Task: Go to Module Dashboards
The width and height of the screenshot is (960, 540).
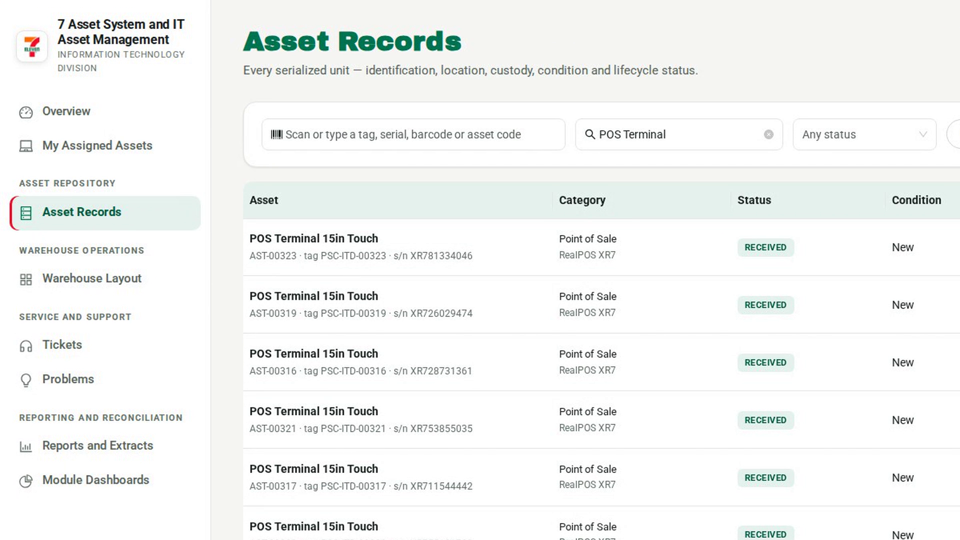Action: click(105, 480)
